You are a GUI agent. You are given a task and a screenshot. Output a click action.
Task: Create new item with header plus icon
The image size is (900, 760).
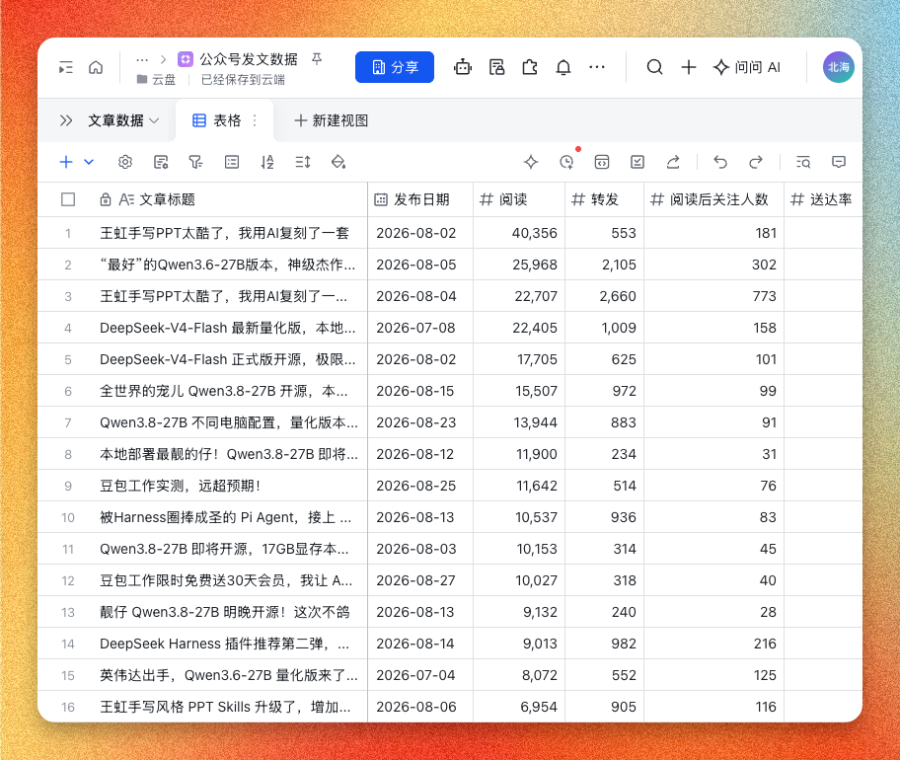point(689,67)
